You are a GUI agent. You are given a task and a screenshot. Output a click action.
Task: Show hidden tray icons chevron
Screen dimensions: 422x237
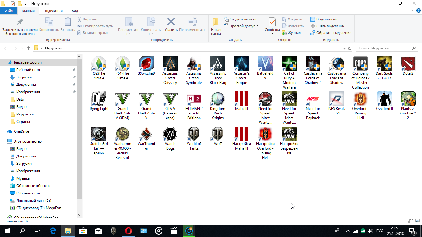click(348, 231)
